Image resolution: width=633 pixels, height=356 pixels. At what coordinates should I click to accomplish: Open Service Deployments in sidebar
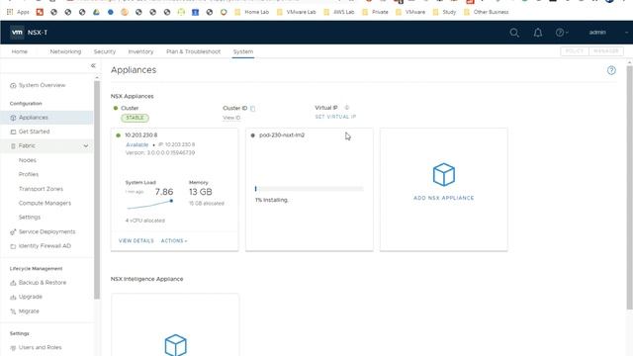(x=46, y=231)
